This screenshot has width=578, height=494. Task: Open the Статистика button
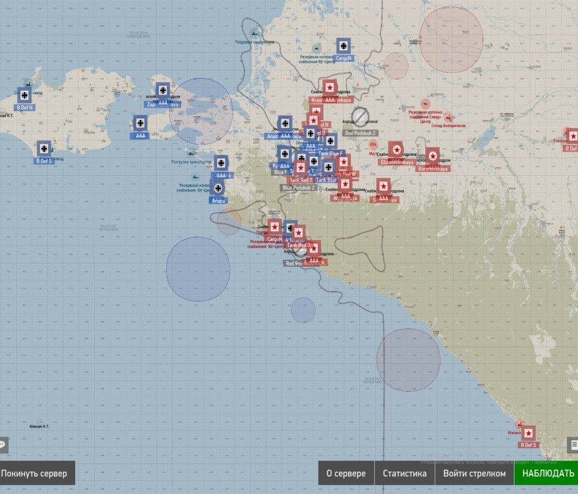pyautogui.click(x=405, y=473)
